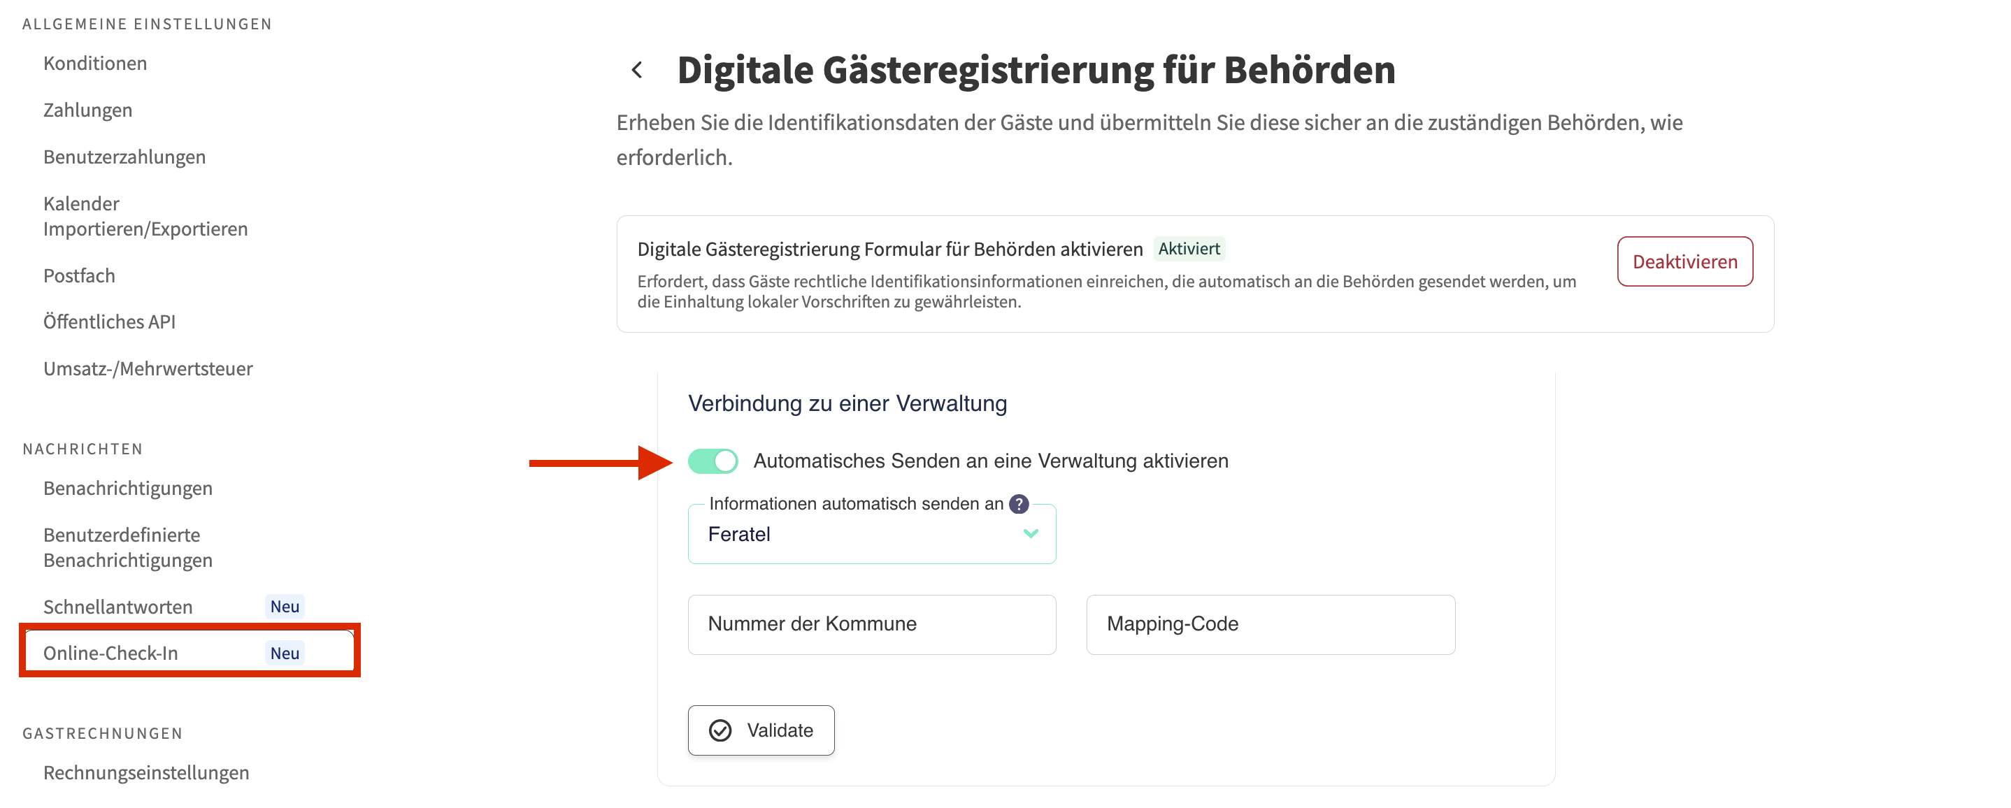This screenshot has width=2011, height=808.
Task: Open Kalender Importieren/Exportieren
Action: (145, 216)
